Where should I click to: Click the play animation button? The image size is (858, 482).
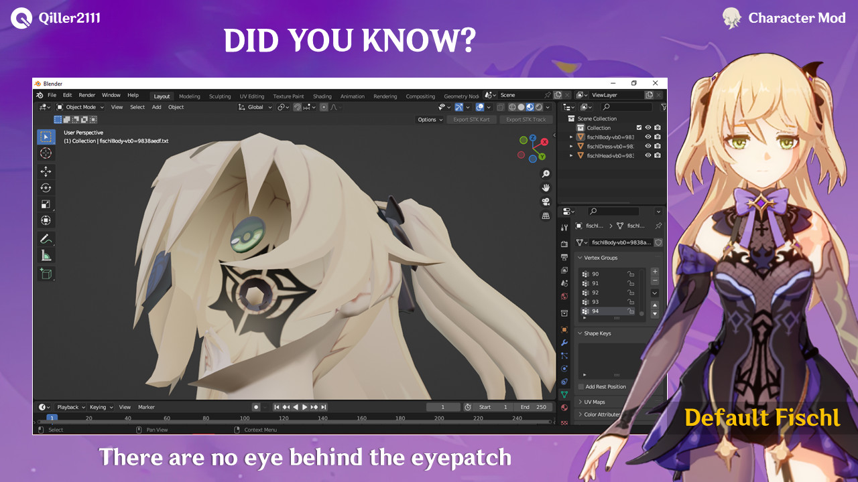(x=305, y=407)
